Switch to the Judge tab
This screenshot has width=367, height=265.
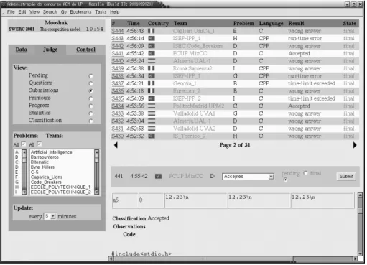point(50,50)
